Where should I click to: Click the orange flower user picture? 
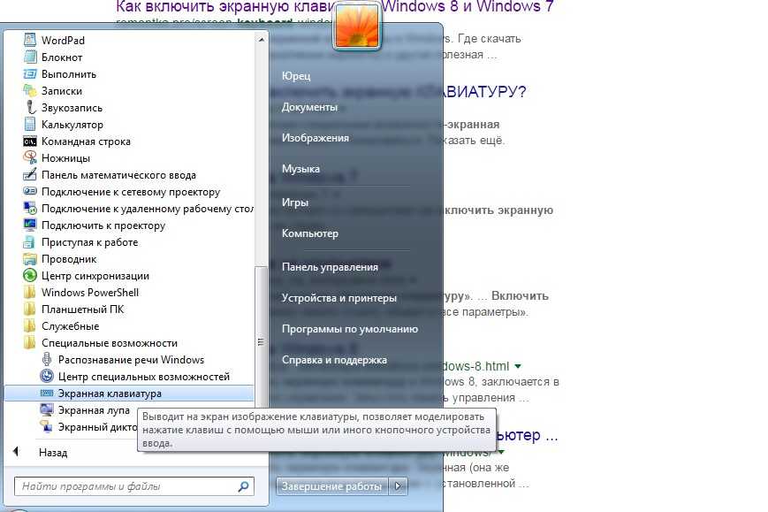[x=356, y=27]
